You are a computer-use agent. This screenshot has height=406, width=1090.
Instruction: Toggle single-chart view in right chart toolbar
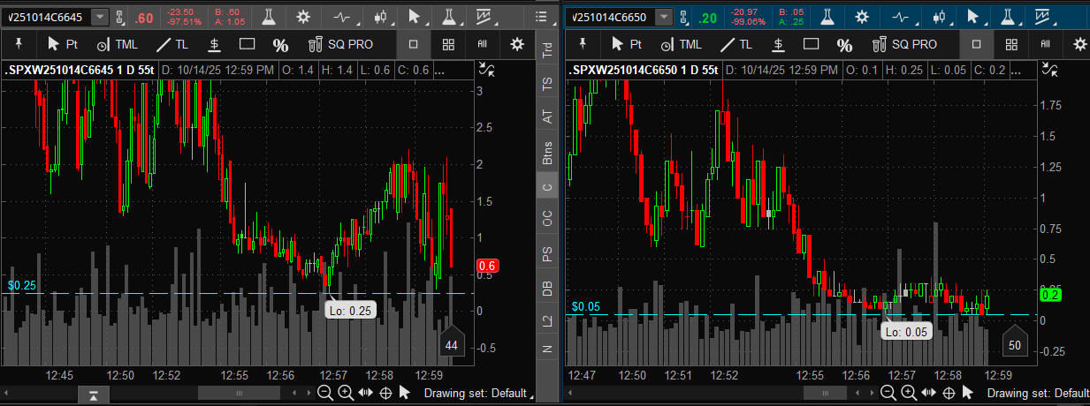click(x=977, y=44)
